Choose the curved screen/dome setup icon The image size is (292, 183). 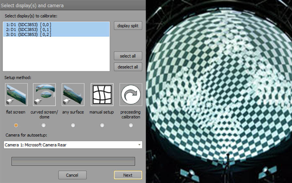point(44,95)
